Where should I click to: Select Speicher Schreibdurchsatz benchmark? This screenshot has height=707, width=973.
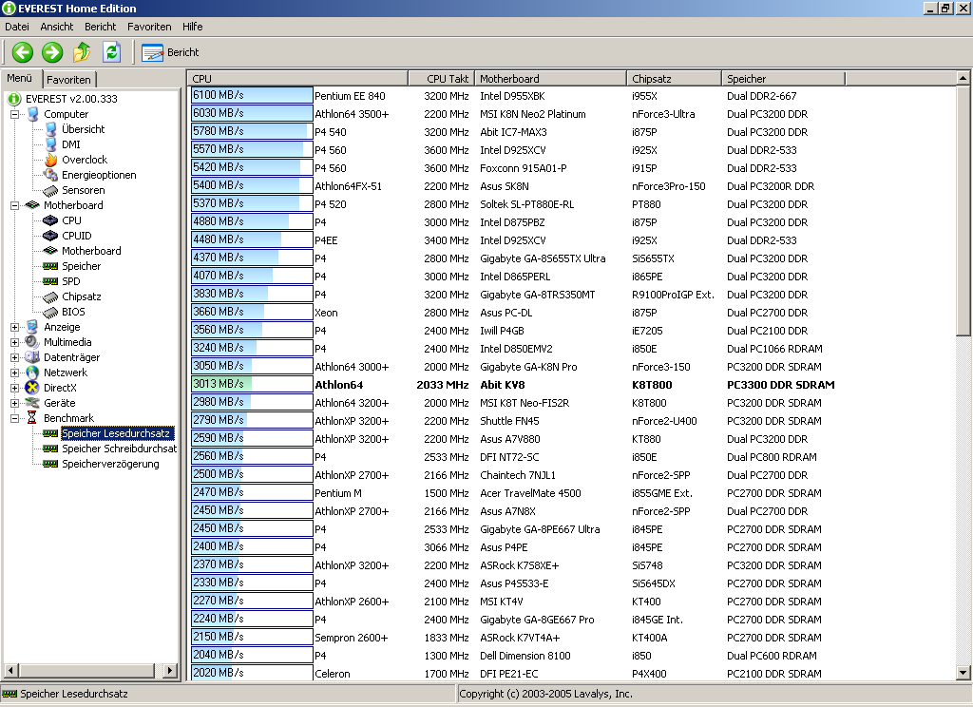(x=119, y=449)
